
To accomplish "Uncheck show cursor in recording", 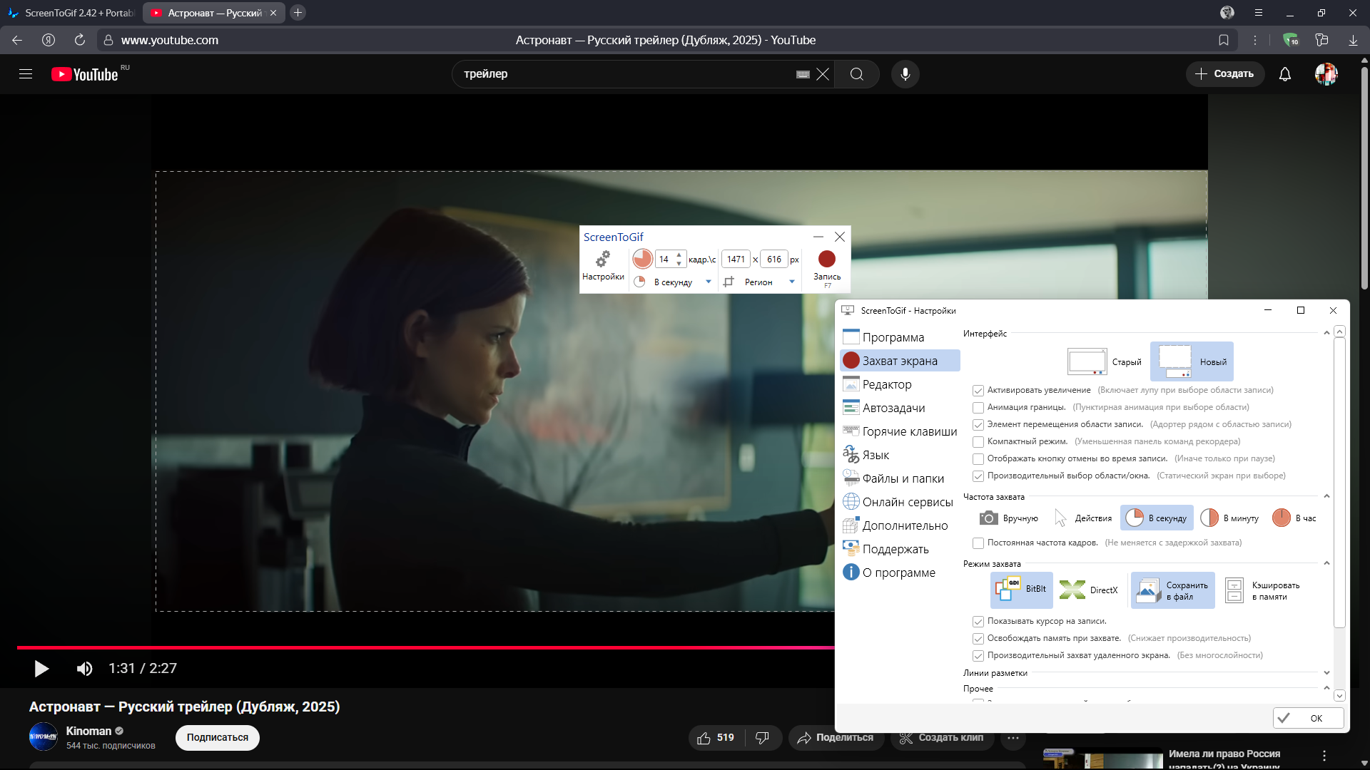I will coord(978,622).
